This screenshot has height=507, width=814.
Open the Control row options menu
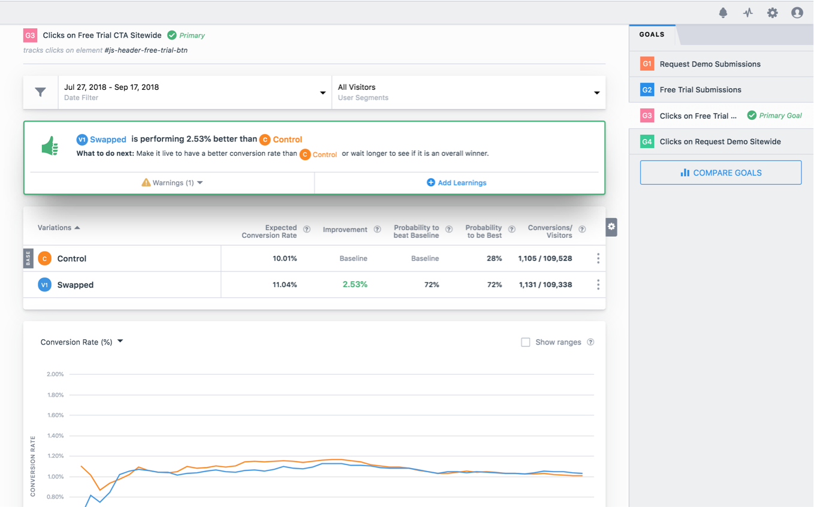click(x=598, y=258)
